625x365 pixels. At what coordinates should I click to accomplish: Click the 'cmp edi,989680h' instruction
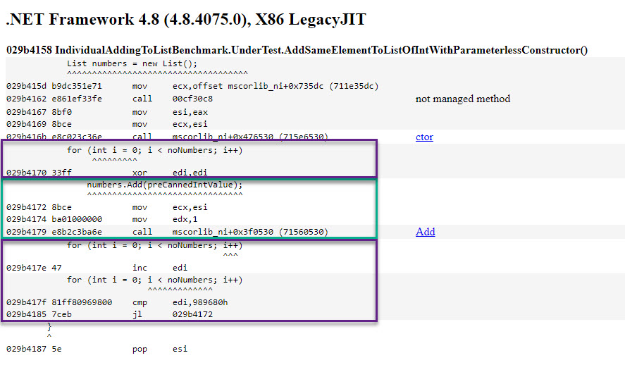[x=180, y=302]
